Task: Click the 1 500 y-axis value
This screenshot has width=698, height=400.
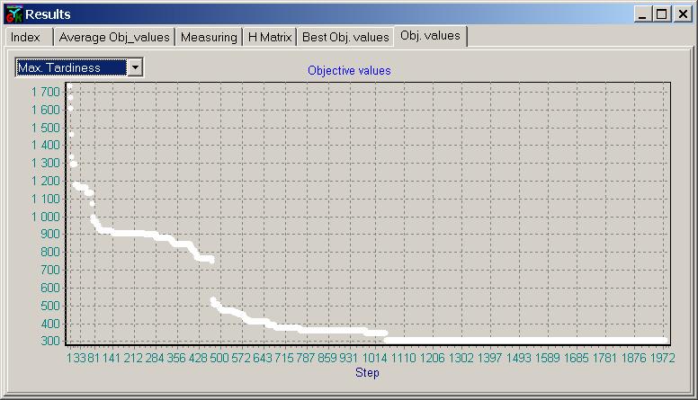Action: coord(45,128)
